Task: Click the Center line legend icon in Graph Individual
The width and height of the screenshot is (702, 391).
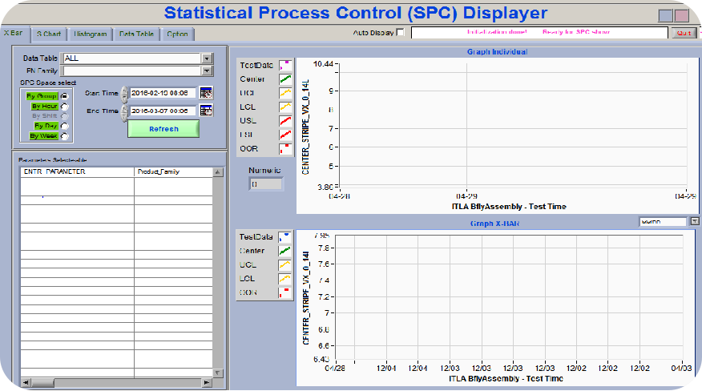Action: (x=284, y=79)
